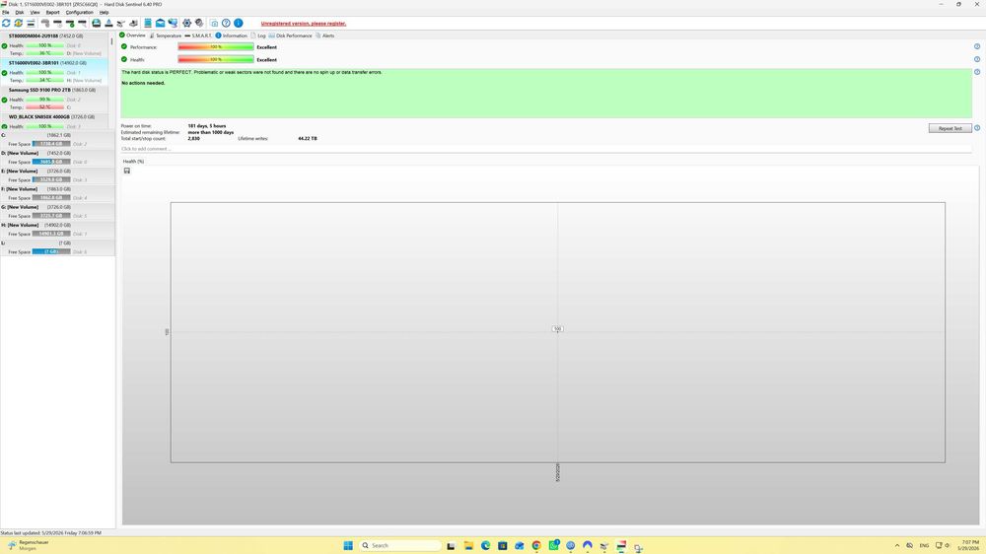Click the save icon above health graph

point(127,171)
